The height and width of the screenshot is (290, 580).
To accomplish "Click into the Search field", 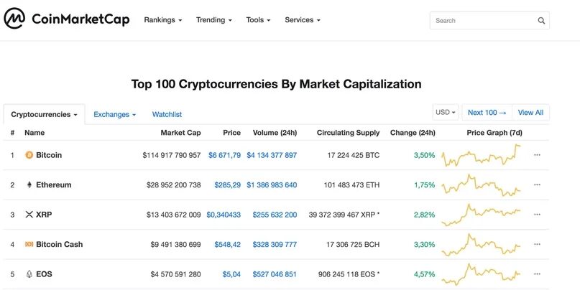I will [x=482, y=21].
